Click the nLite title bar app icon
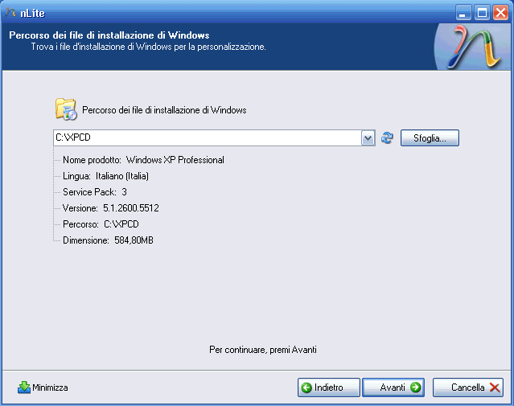The height and width of the screenshot is (406, 514). click(x=10, y=13)
